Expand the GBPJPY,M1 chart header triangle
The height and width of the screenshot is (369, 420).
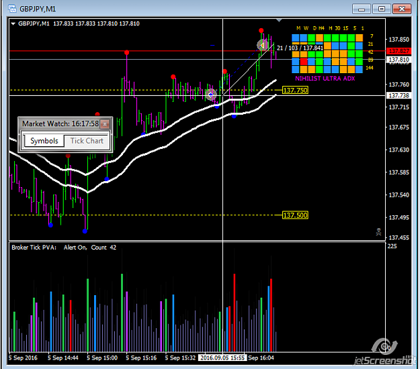[x=13, y=23]
